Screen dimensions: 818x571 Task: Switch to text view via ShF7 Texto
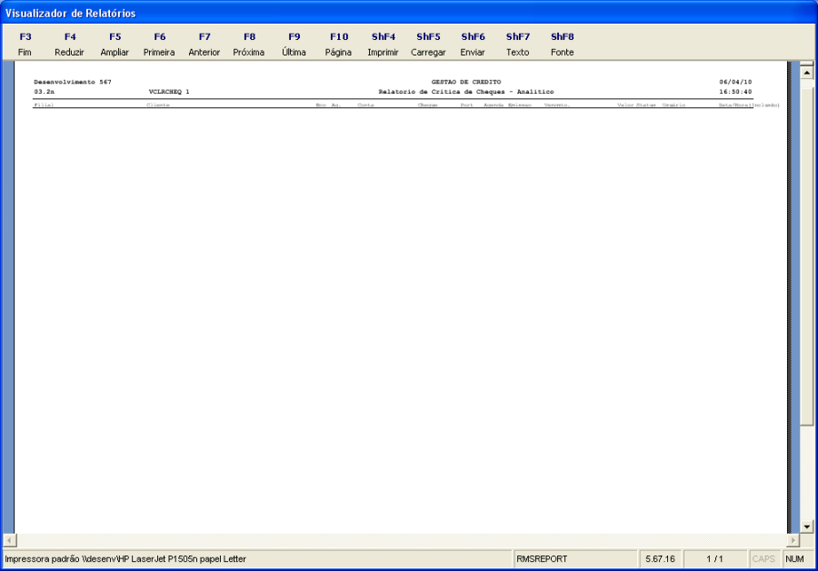[x=518, y=44]
